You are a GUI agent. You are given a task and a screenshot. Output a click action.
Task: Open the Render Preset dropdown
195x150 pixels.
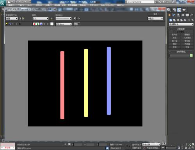(x=64, y=19)
